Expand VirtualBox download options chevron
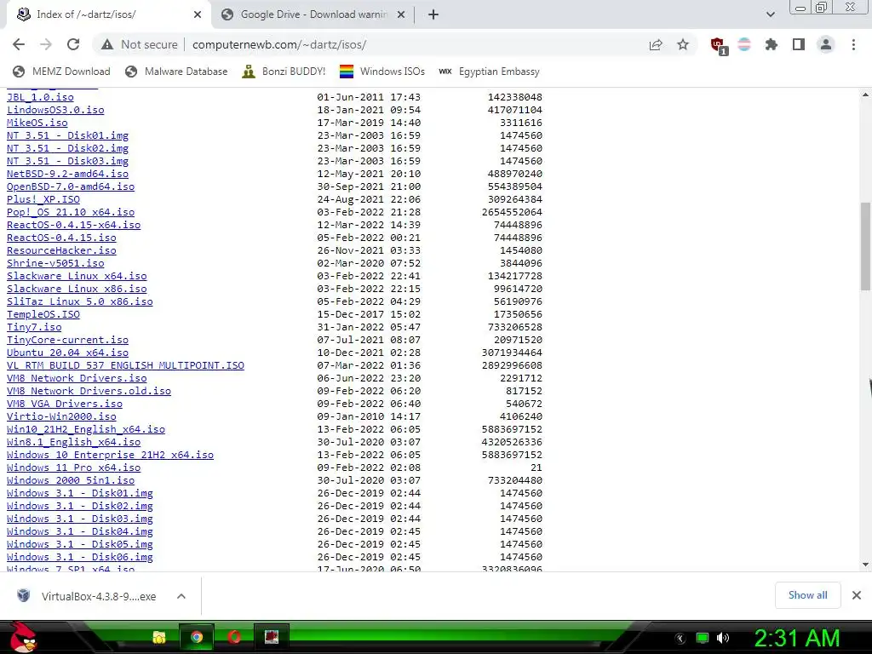 coord(181,596)
